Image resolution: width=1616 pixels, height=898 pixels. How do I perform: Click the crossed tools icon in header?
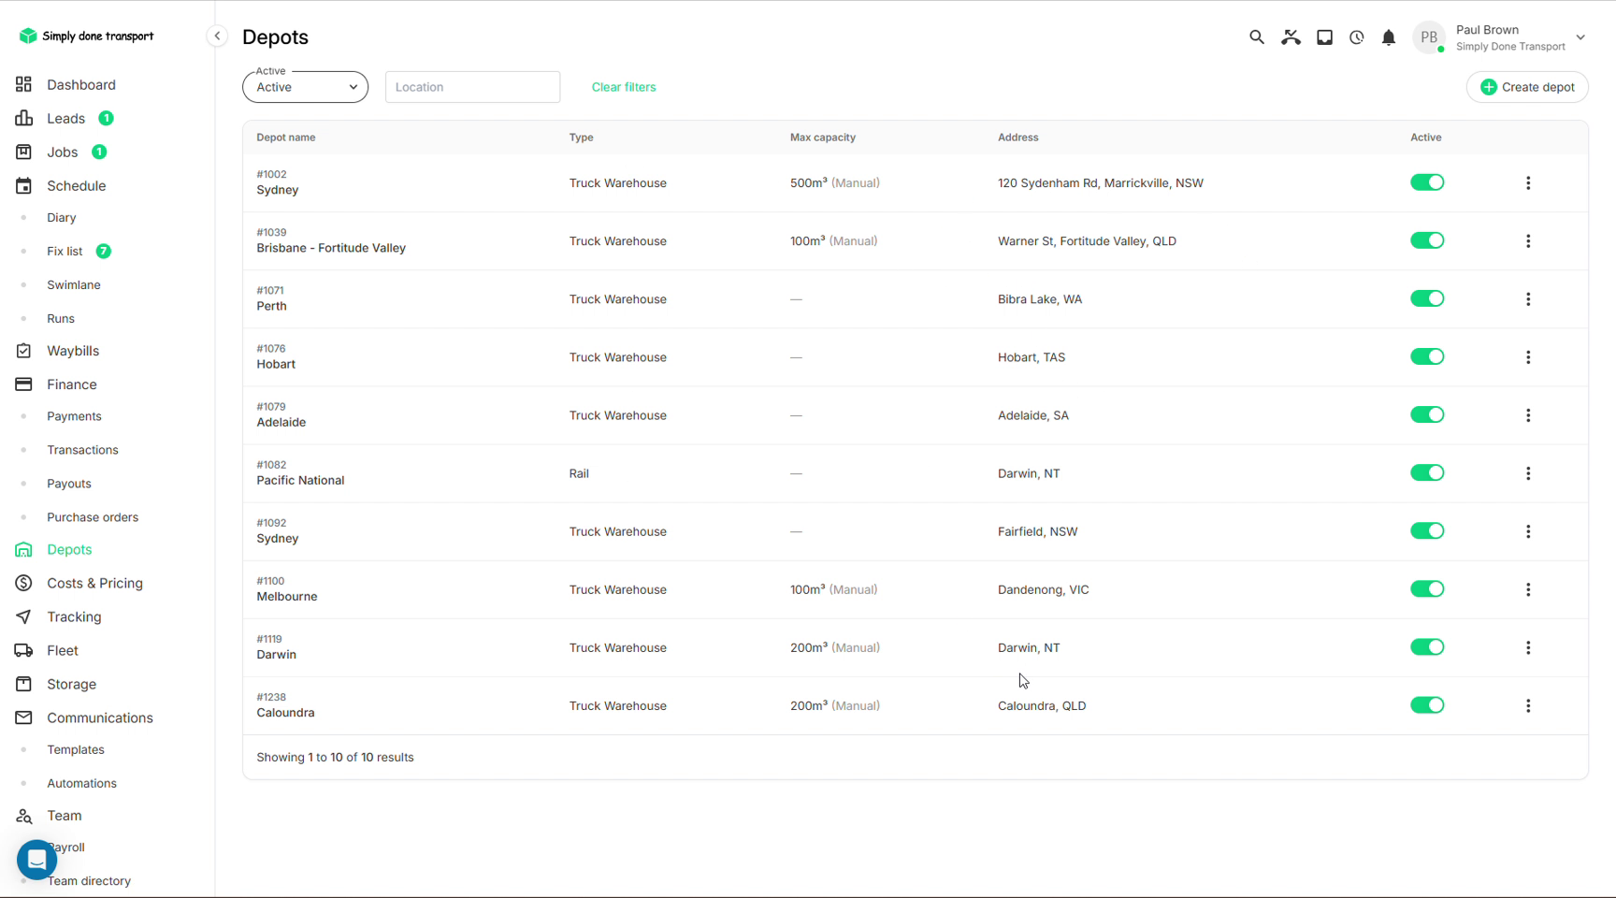(1291, 37)
